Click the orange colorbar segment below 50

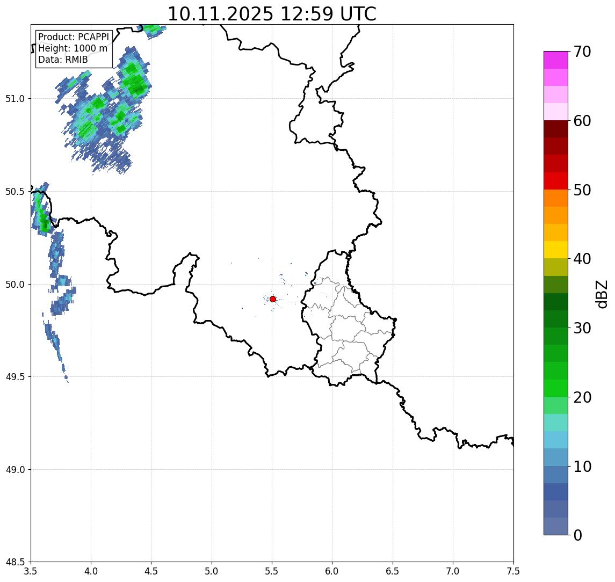tap(556, 198)
